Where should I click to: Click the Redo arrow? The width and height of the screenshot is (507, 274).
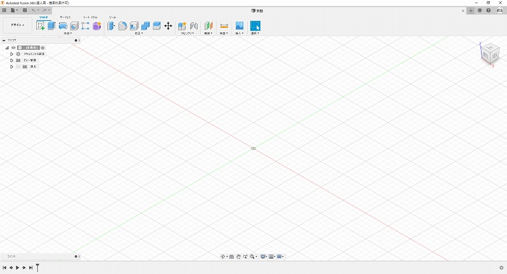pos(44,10)
